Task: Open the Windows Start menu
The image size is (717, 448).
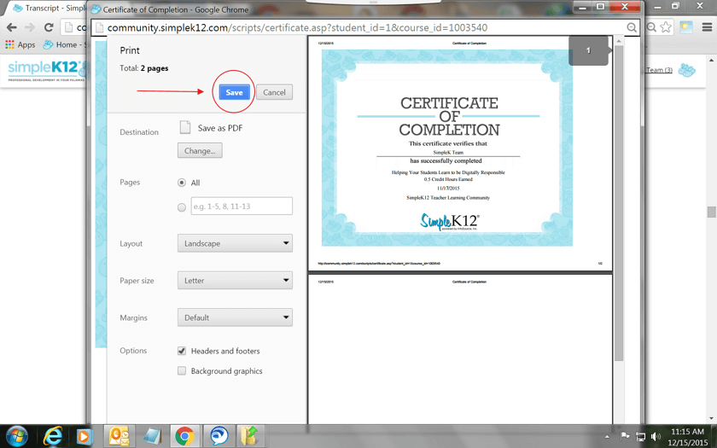Action: coord(16,436)
